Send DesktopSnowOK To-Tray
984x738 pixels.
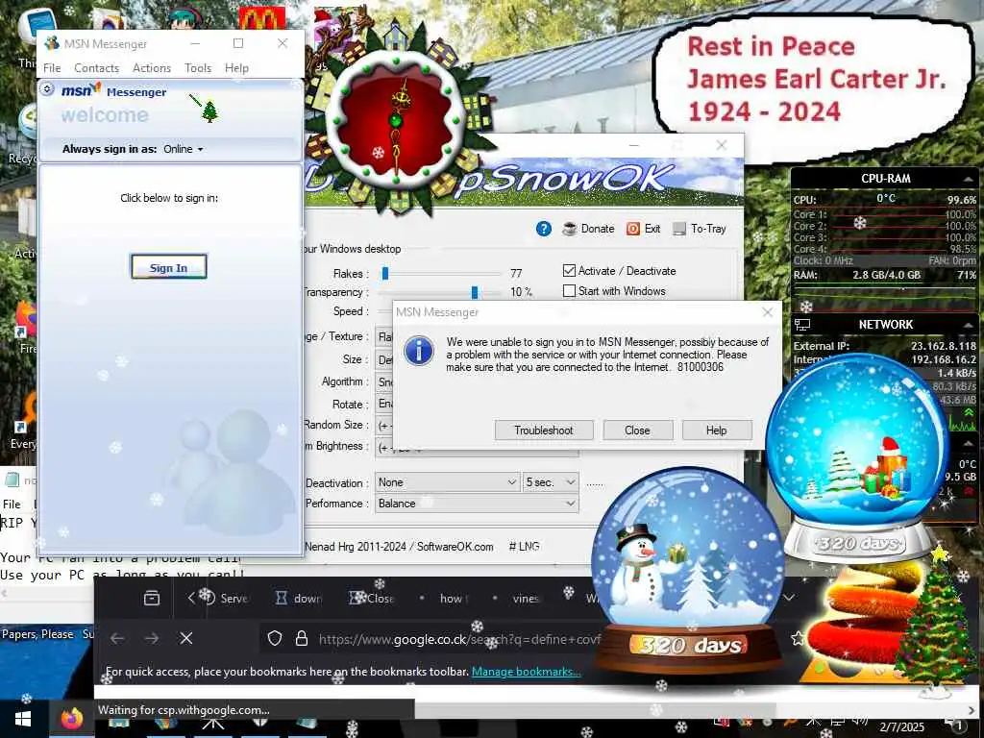click(700, 229)
